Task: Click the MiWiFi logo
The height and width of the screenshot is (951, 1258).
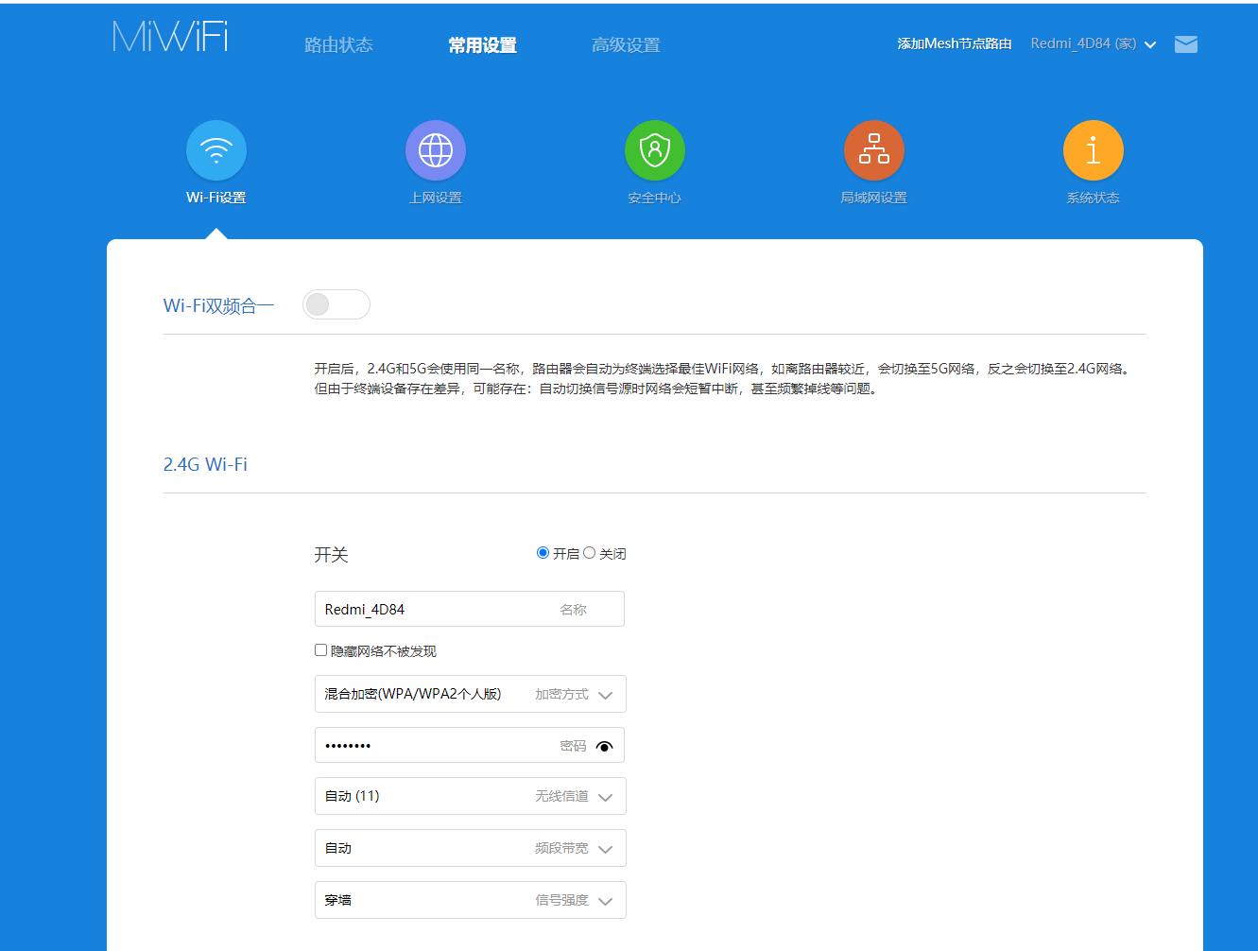Action: [x=168, y=38]
